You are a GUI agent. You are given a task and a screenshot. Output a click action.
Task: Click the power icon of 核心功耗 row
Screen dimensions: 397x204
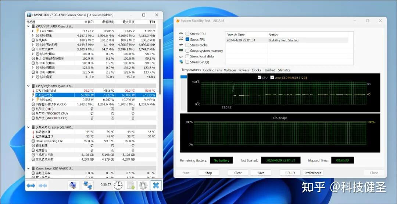pyautogui.click(x=38, y=100)
